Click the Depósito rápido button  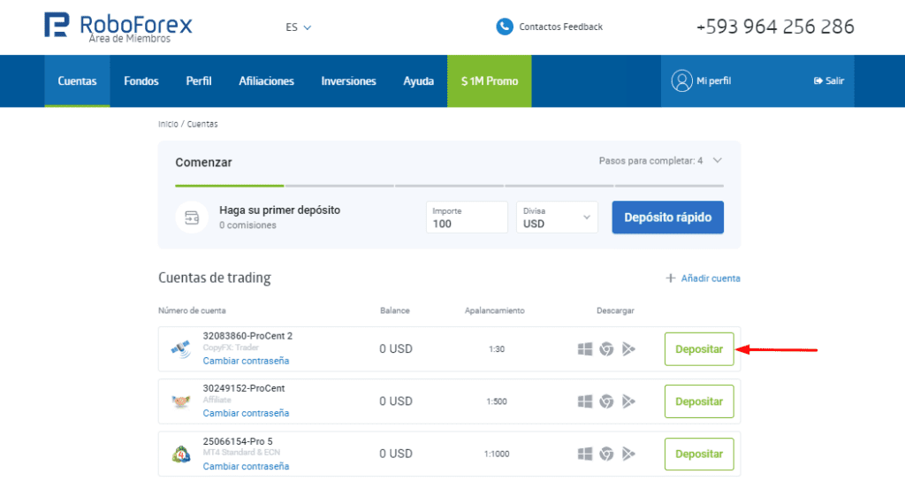point(668,217)
